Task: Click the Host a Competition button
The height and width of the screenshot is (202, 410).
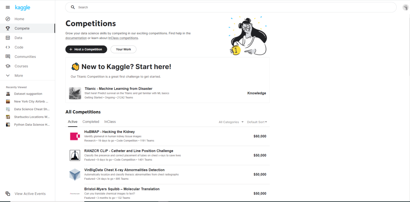Action: pos(86,49)
